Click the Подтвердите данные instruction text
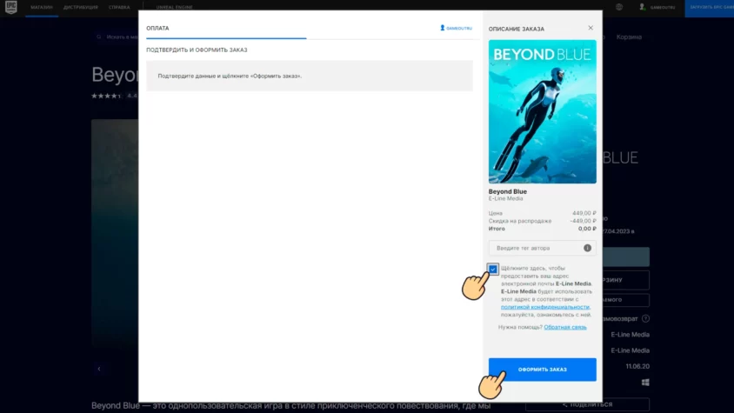Viewport: 734px width, 413px height. [230, 76]
